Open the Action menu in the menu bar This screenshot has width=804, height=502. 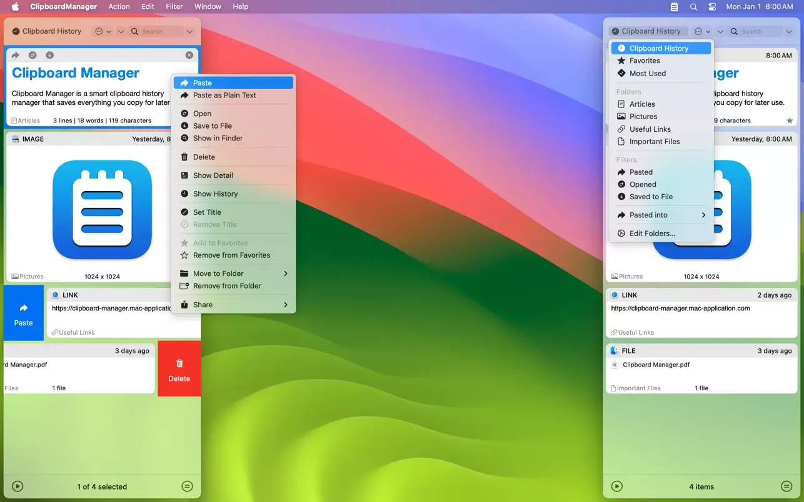119,6
